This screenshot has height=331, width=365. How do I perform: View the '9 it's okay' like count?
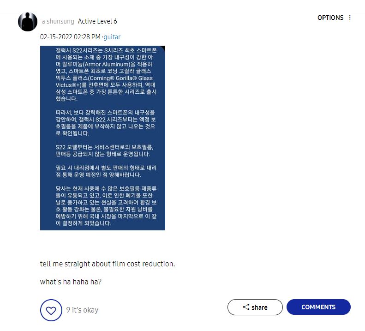tap(82, 310)
